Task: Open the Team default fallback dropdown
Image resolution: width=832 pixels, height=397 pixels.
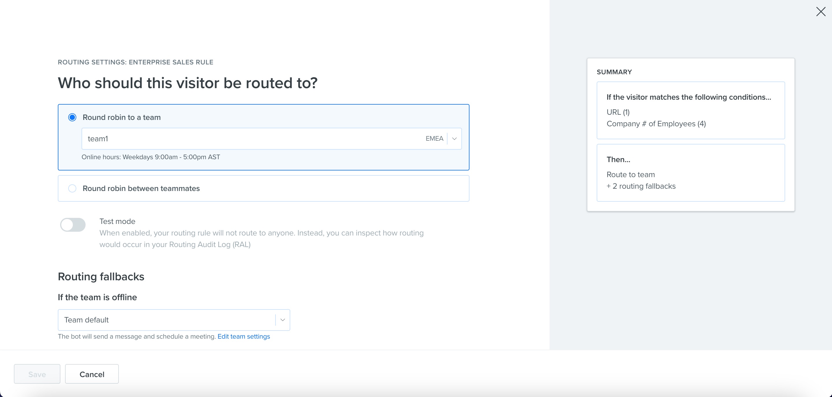Action: 174,320
